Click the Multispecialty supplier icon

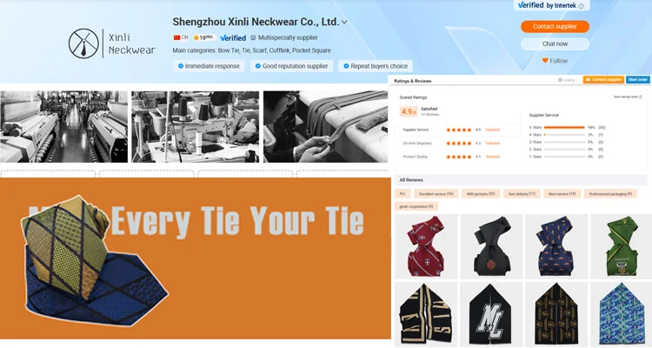point(253,37)
